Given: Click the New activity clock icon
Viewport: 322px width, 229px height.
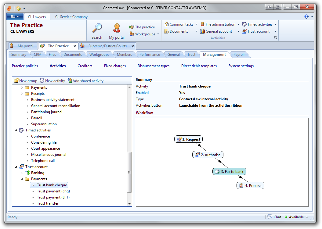Looking at the screenshot, I should 42,81.
